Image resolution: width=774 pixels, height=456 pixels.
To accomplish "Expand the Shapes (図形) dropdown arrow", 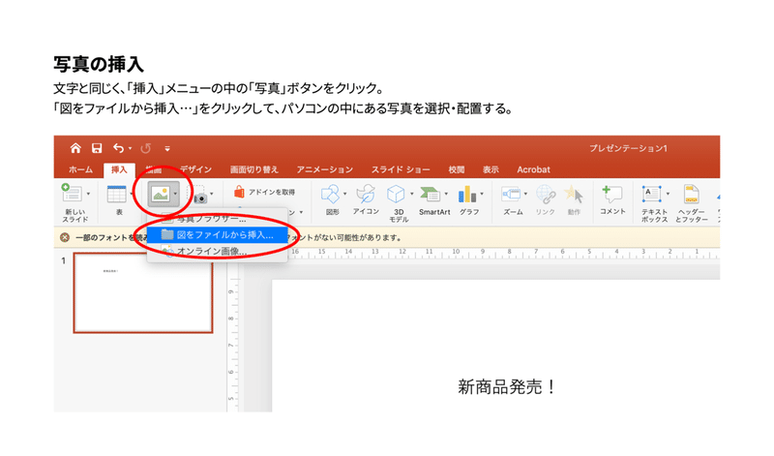I will 344,194.
